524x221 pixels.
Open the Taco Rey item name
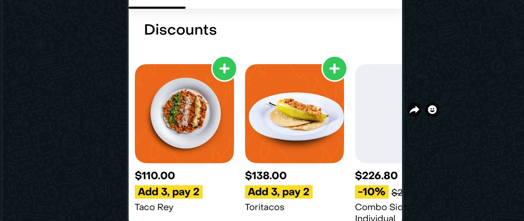click(x=154, y=207)
